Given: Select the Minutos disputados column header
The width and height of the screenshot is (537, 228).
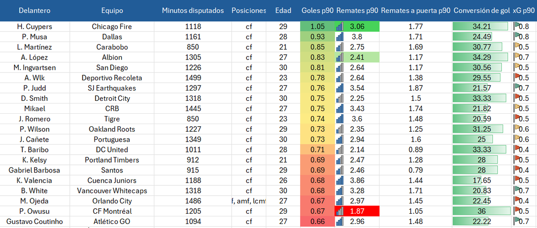Looking at the screenshot, I should 193,10.
